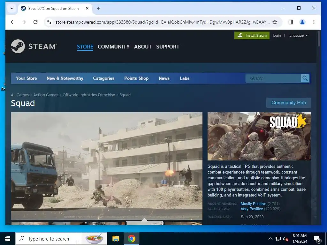This screenshot has width=327, height=245.
Task: Click Offworld Industries Franchise breadcrumb
Action: click(x=89, y=95)
